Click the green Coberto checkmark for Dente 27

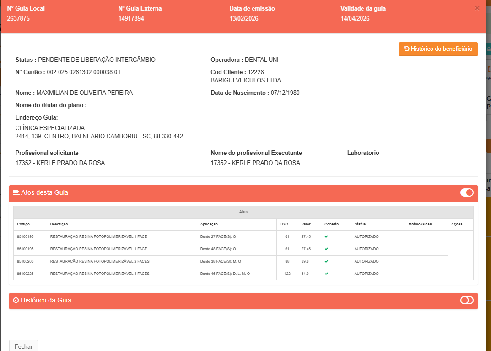point(326,236)
